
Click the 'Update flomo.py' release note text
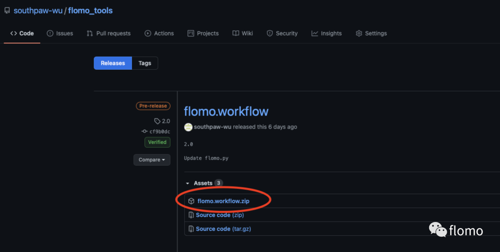206,158
